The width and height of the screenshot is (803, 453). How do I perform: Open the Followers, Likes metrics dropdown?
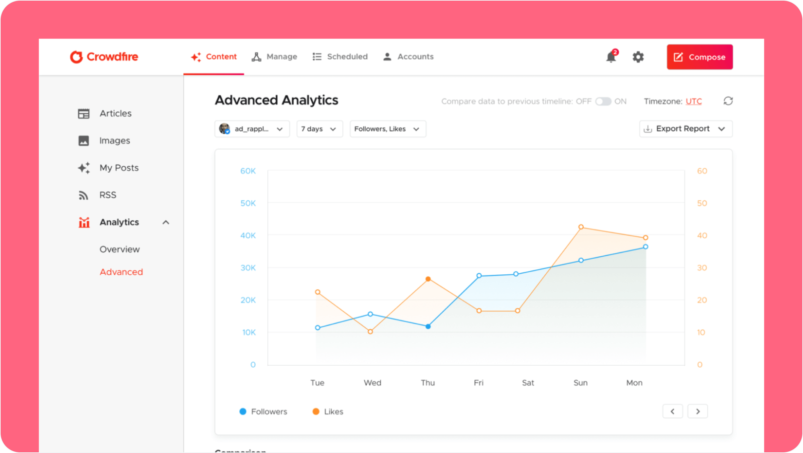click(388, 129)
